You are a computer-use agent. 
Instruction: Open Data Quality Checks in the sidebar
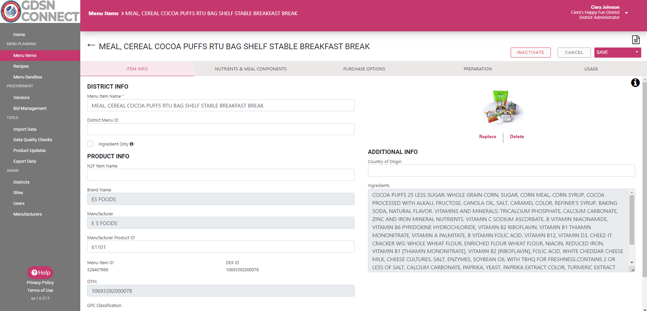click(x=33, y=140)
